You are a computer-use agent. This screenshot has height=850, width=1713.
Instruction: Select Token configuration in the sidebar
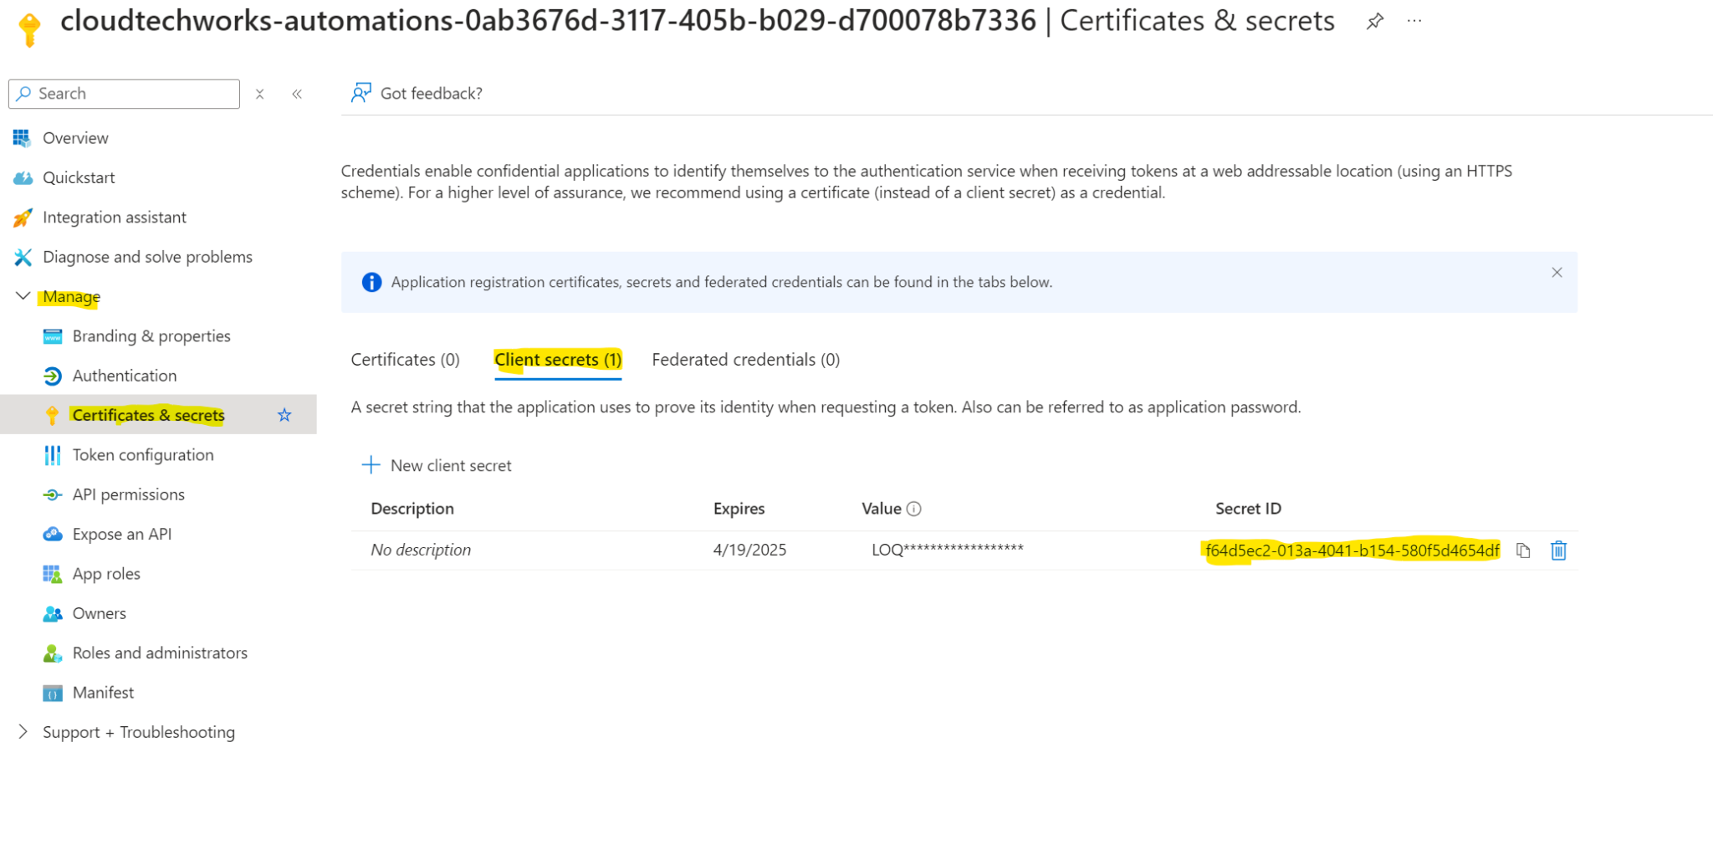[x=142, y=454]
